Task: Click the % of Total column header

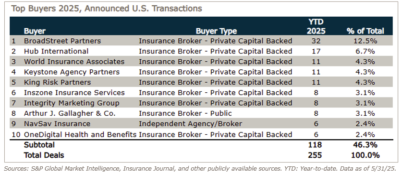Action: pos(365,31)
